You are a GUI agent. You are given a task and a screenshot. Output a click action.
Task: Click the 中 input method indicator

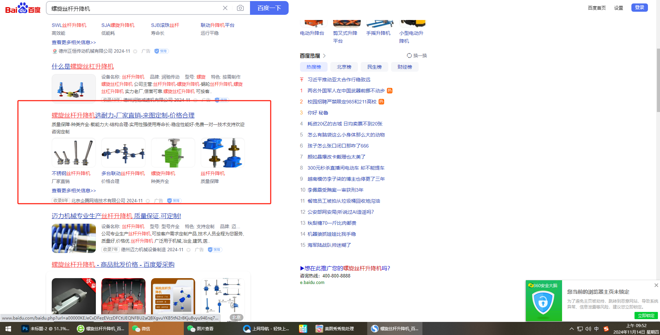(x=597, y=329)
